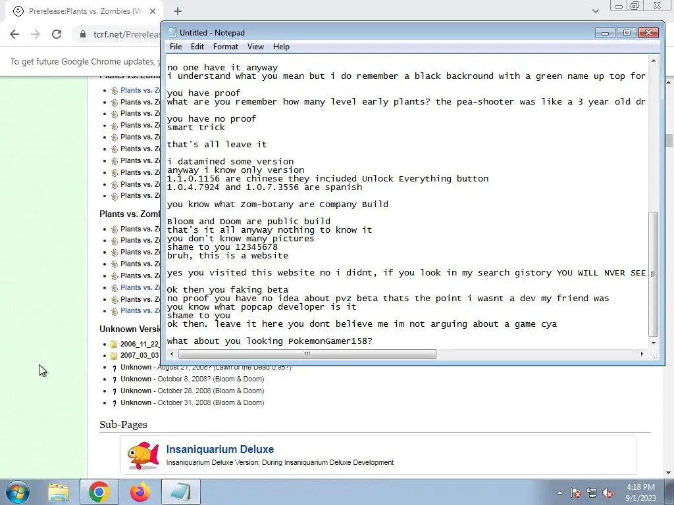Image resolution: width=674 pixels, height=505 pixels.
Task: Open the Windows Start menu
Action: tap(17, 492)
